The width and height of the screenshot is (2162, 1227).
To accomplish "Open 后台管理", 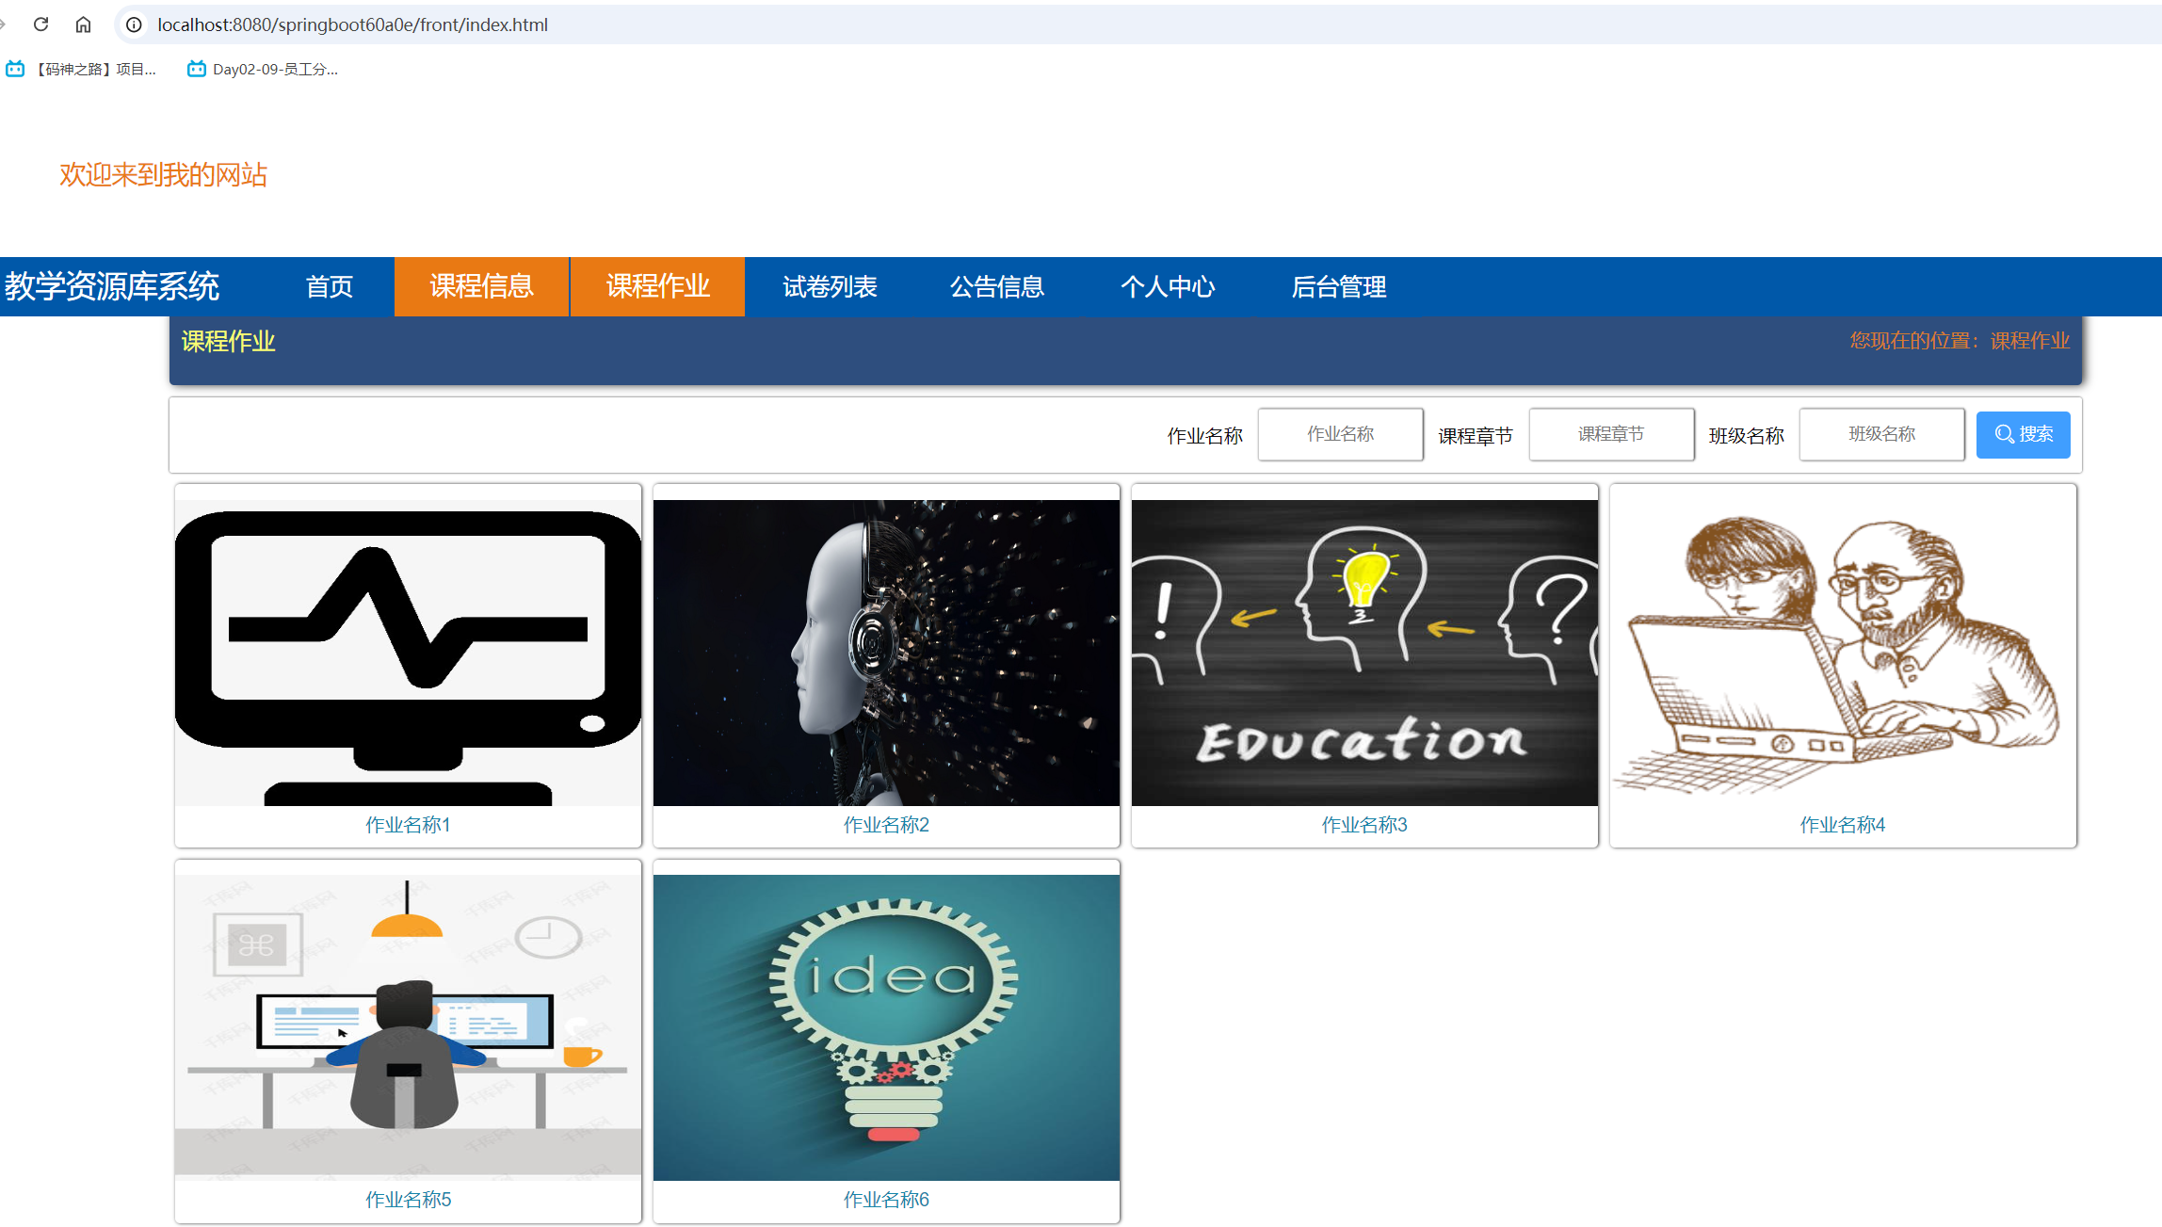I will coord(1339,286).
